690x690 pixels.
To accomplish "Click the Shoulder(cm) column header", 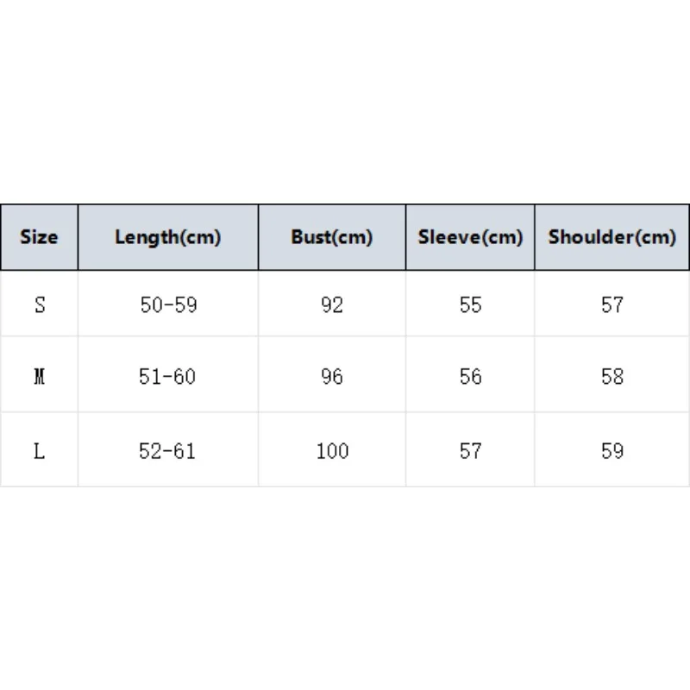I will (612, 237).
